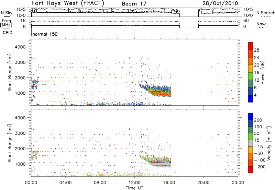This screenshot has width=275, height=190.
Task: Click the strong red echo band in power panel
Action: point(161,94)
